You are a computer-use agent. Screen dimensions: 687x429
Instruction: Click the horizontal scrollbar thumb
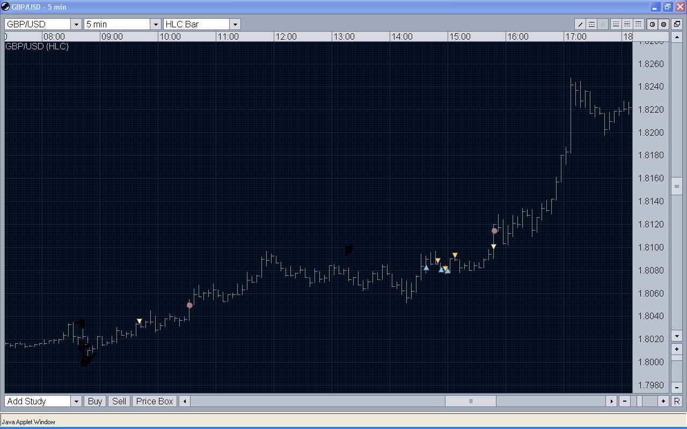[471, 401]
